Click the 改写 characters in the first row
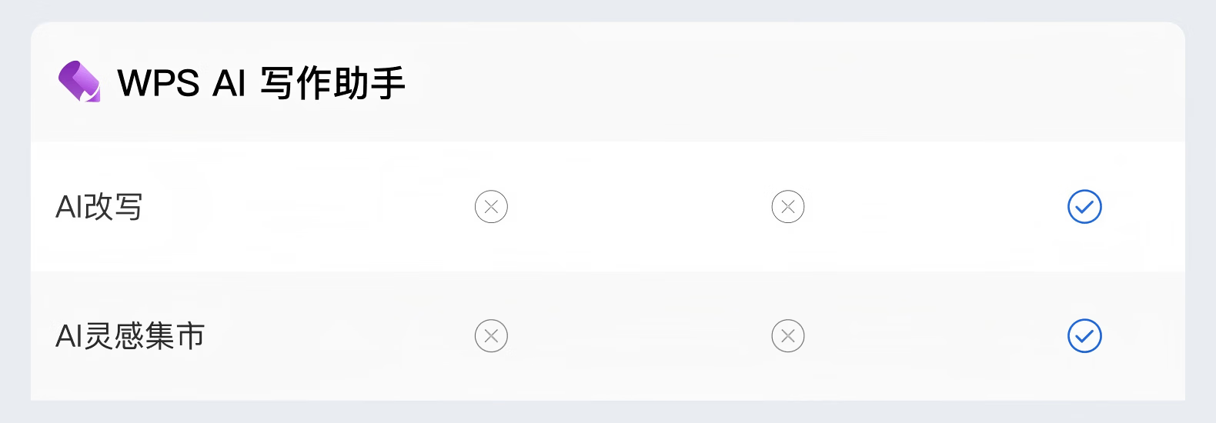This screenshot has height=423, width=1216. [x=114, y=207]
